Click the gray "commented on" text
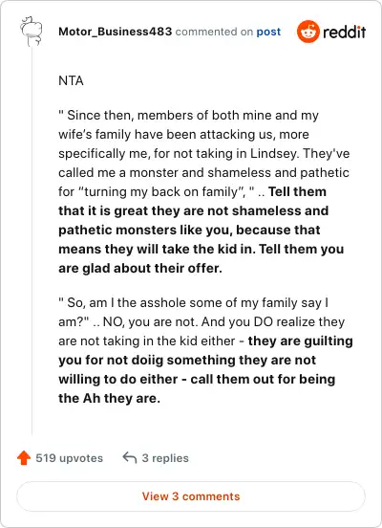Screen dimensions: 382x528 (x=214, y=32)
